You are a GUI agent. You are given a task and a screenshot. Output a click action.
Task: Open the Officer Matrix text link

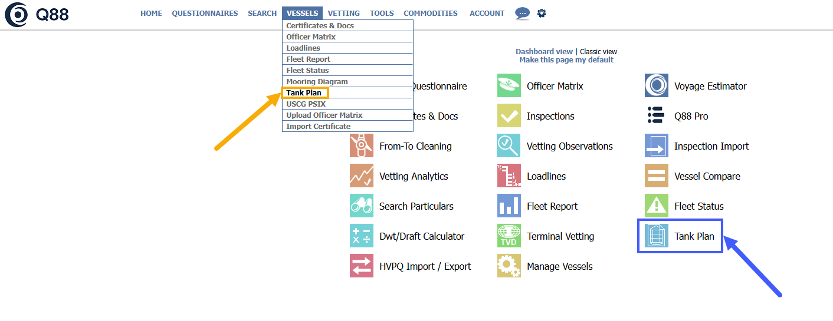[555, 86]
